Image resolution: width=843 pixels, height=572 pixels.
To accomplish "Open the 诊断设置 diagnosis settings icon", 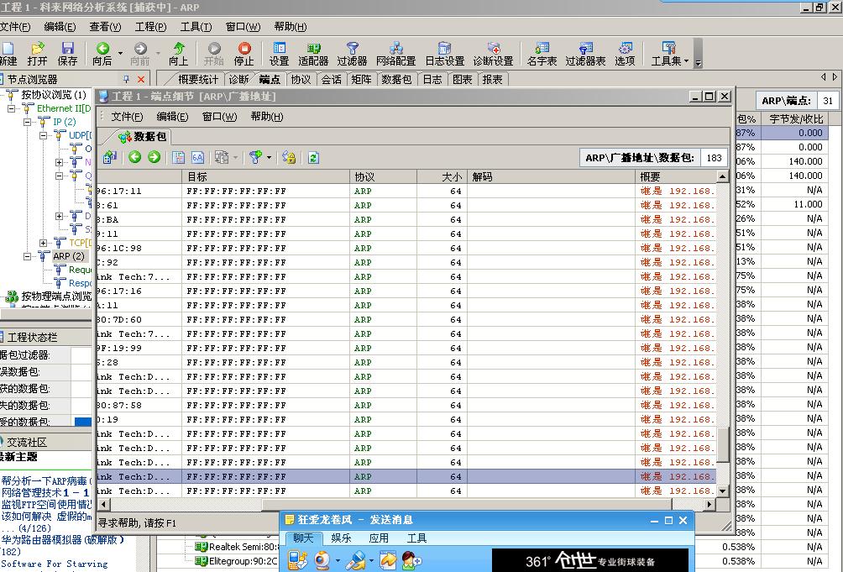I will click(x=493, y=52).
